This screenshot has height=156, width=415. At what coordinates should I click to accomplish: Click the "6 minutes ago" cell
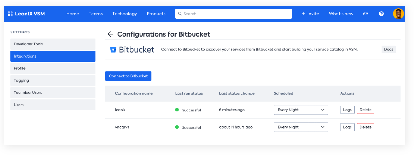tap(232, 110)
